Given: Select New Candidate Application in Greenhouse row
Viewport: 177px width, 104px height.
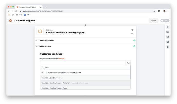Looking at the screenshot, I should coord(85,73).
